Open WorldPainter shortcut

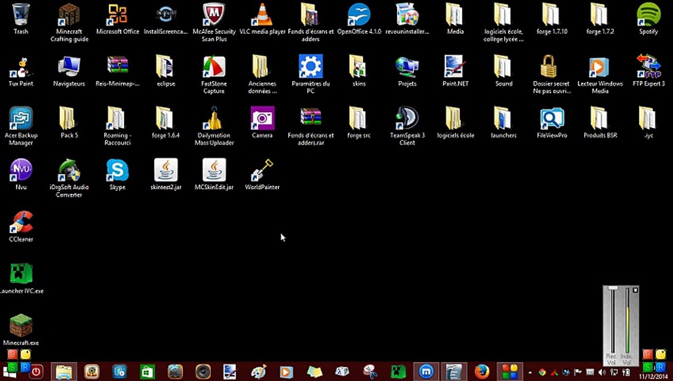pyautogui.click(x=262, y=175)
